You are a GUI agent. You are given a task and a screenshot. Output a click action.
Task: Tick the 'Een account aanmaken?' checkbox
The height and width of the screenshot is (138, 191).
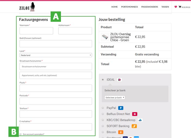[x=21, y=134]
